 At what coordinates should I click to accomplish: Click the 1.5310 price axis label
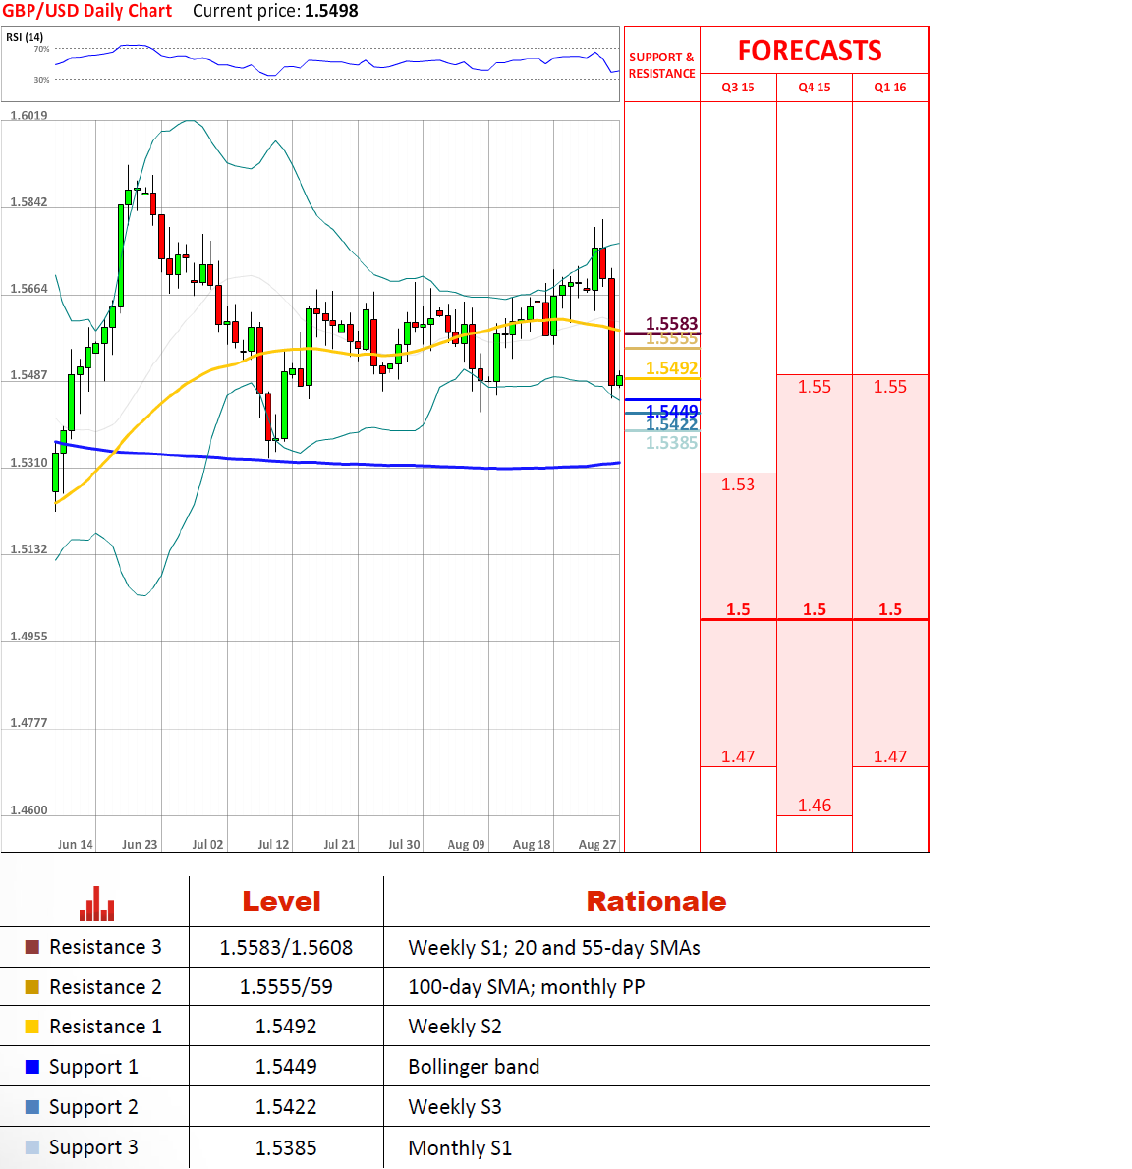point(29,463)
